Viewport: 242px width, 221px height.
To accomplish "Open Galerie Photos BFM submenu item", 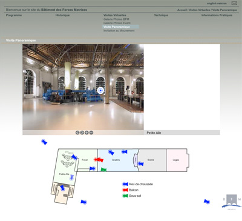I will click(116, 19).
